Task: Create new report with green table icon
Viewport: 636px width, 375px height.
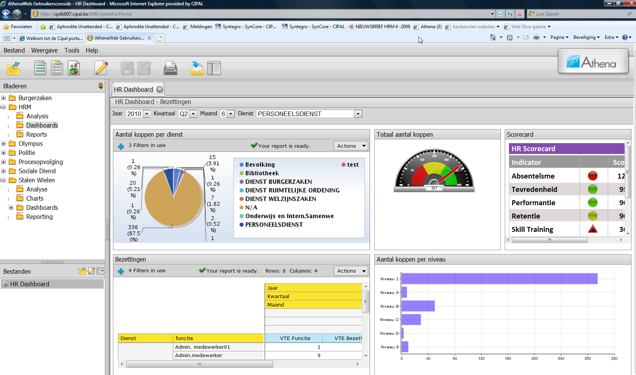Action: [x=40, y=68]
